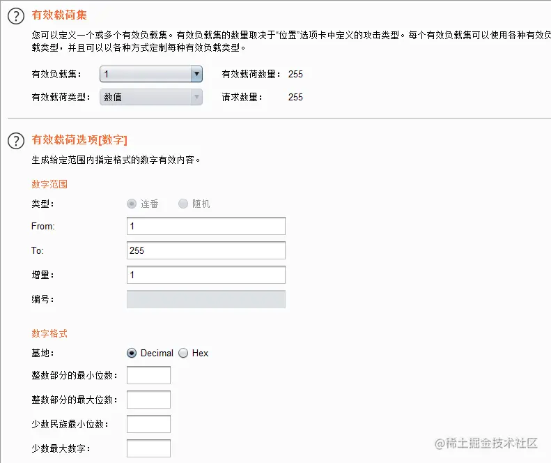
Task: Open help for 有效载荷集 section
Action: (16, 16)
